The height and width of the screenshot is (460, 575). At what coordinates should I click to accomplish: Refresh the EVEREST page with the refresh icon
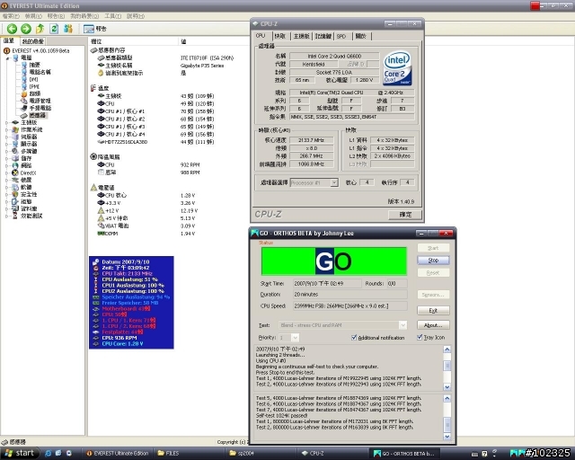pos(54,29)
